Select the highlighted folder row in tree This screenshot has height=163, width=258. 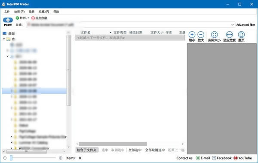(34, 91)
